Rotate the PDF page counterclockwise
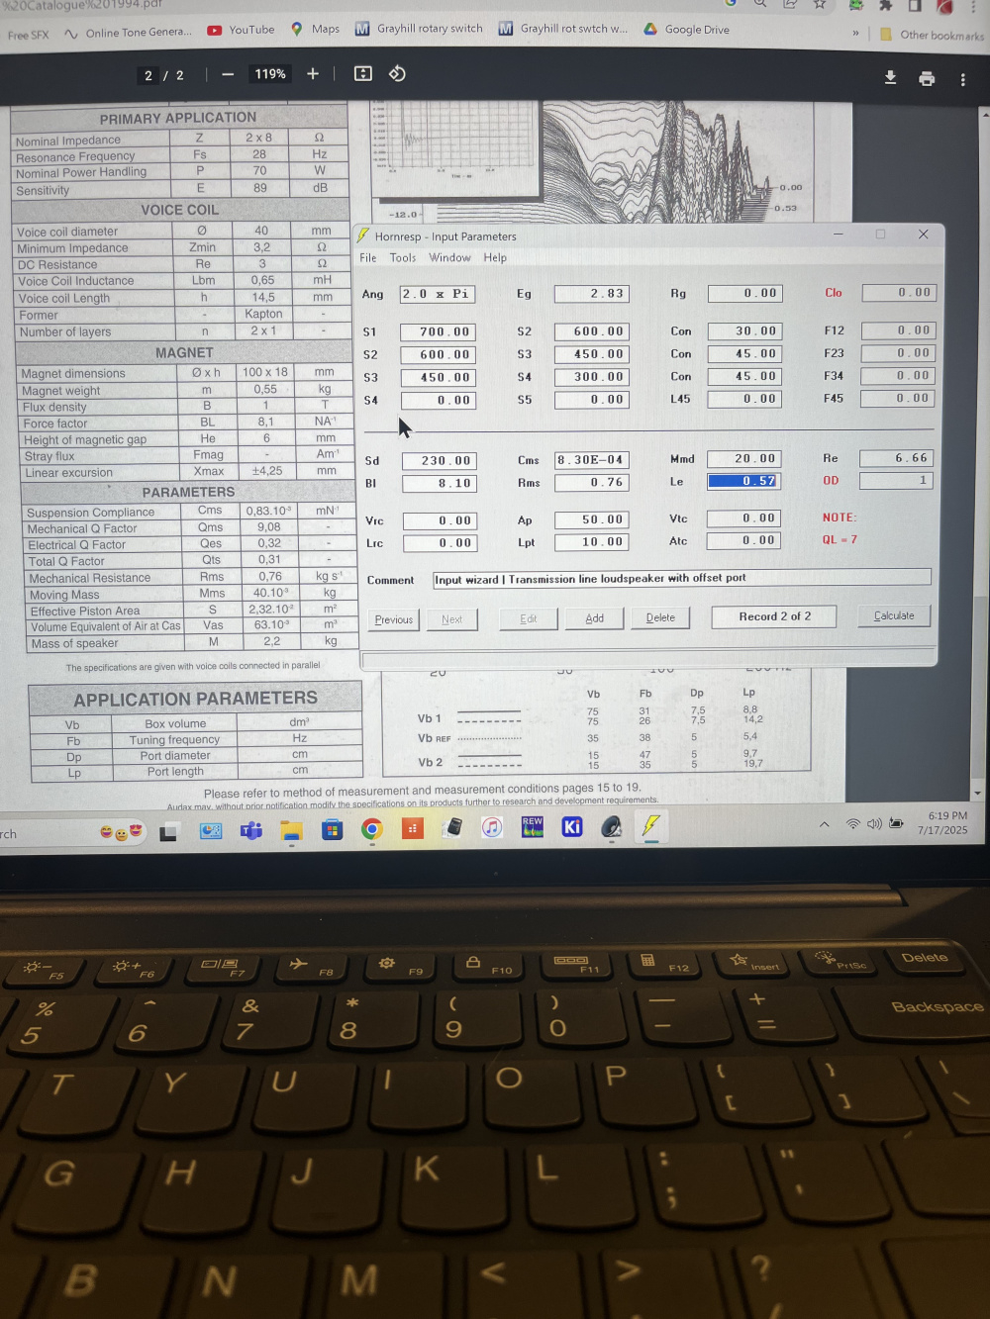The image size is (990, 1319). 397,74
